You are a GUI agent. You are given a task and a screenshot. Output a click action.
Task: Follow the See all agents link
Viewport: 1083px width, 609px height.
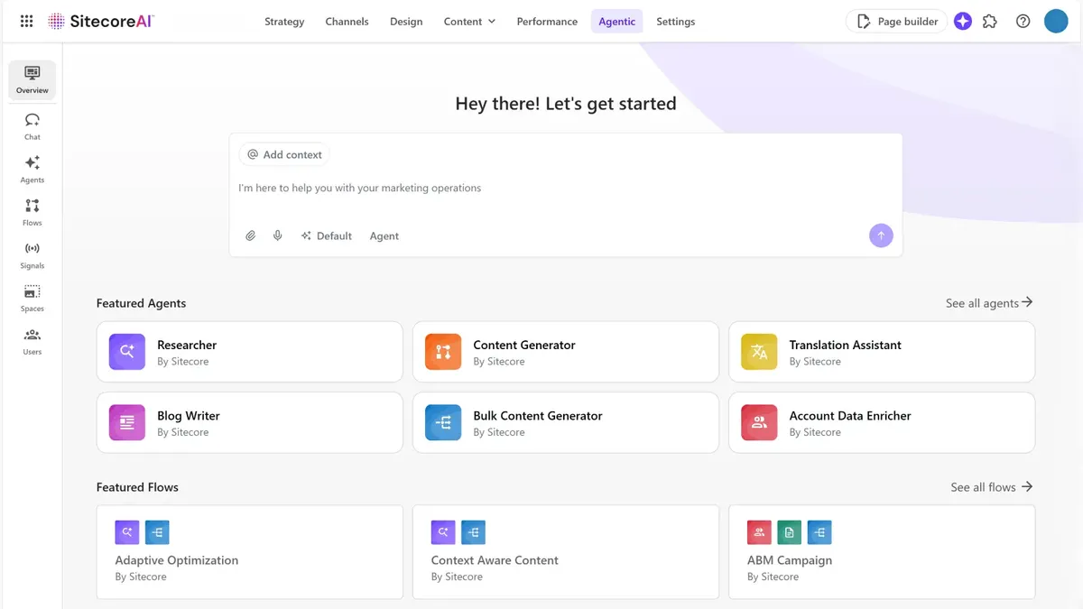[988, 303]
